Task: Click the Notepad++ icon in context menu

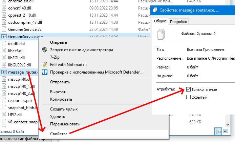Action: pyautogui.click(x=44, y=64)
